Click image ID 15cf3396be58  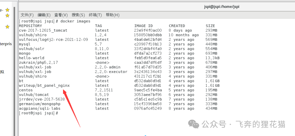[148, 104]
